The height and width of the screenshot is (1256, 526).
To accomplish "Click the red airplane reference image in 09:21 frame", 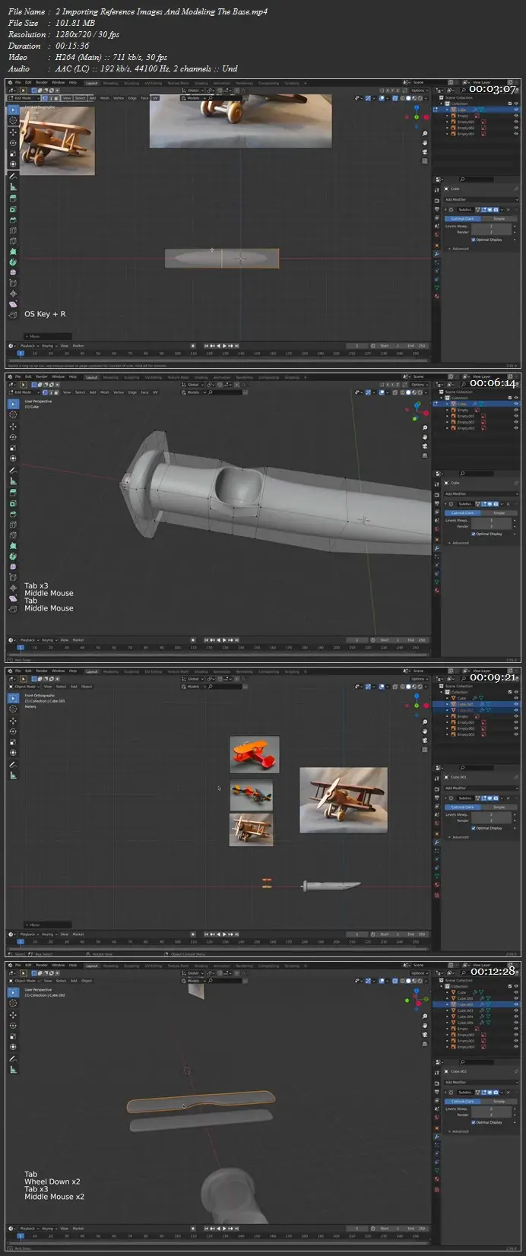I will (x=254, y=754).
